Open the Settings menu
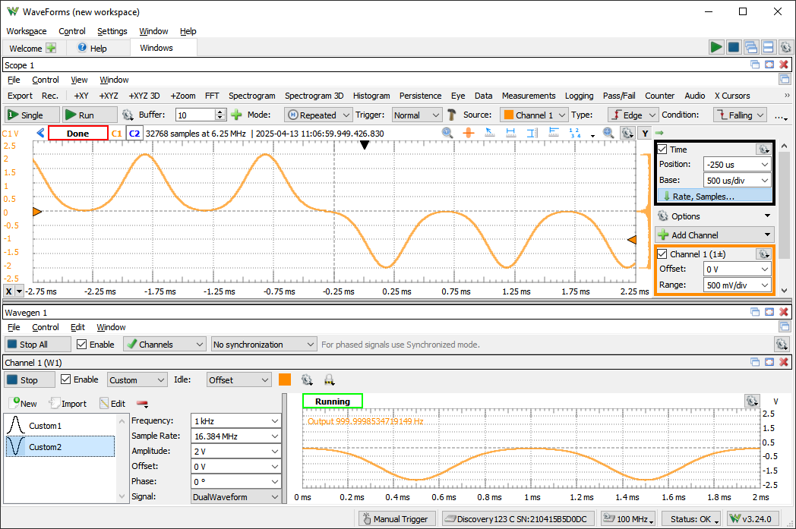Image resolution: width=796 pixels, height=529 pixels. (112, 31)
